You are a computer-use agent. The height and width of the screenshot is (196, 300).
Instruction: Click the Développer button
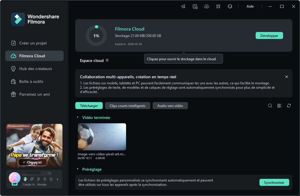(x=269, y=36)
